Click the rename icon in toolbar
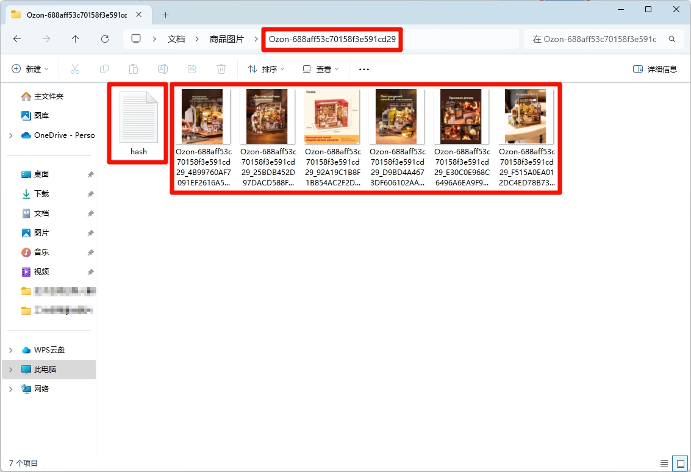 [163, 70]
